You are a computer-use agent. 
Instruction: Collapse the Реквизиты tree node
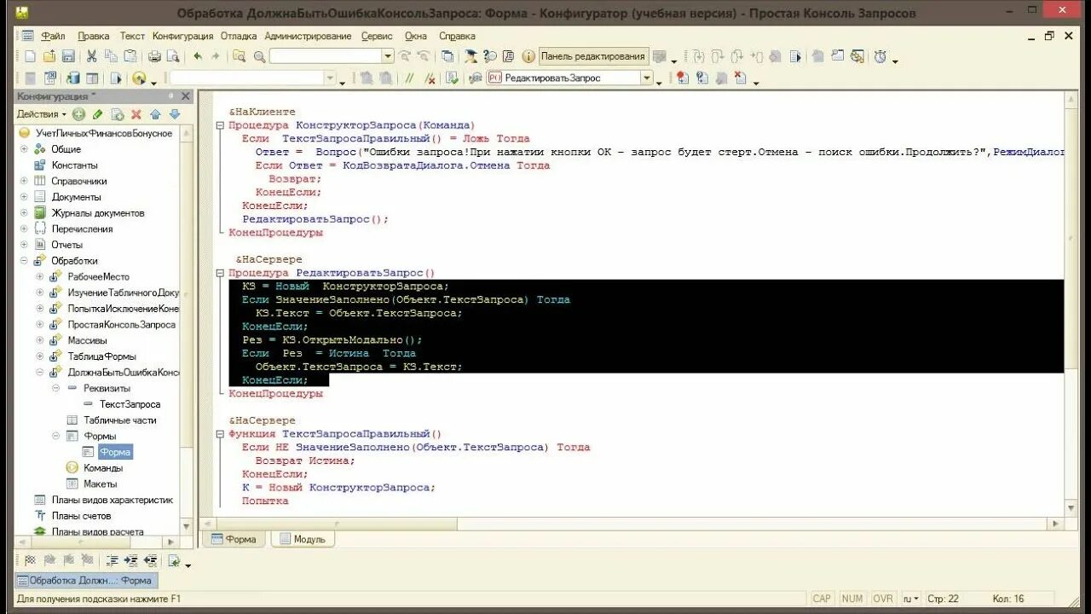click(x=55, y=388)
